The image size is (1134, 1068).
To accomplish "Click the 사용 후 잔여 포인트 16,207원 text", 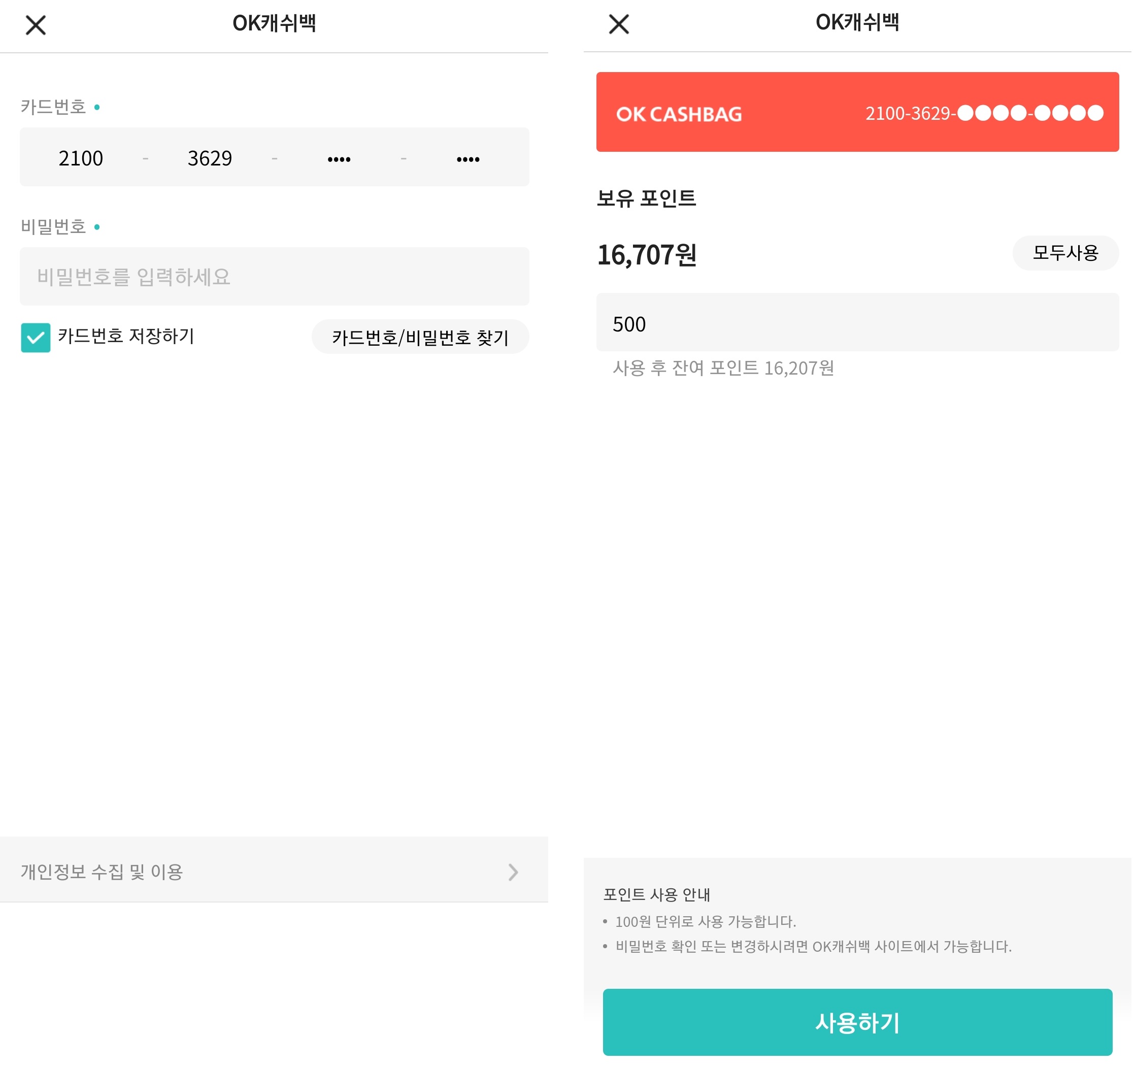I will click(724, 369).
